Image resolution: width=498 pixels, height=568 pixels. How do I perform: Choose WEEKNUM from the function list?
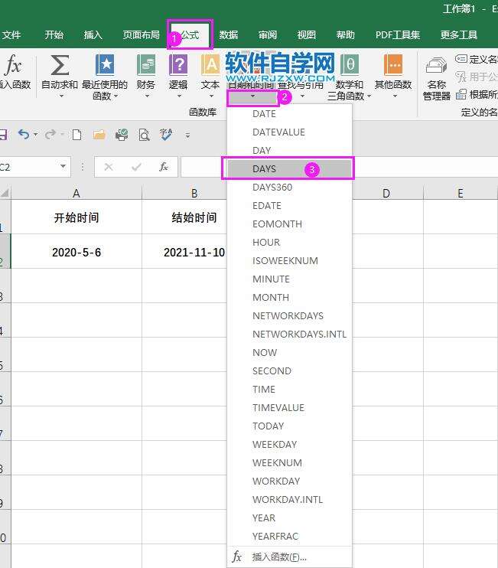coord(289,462)
